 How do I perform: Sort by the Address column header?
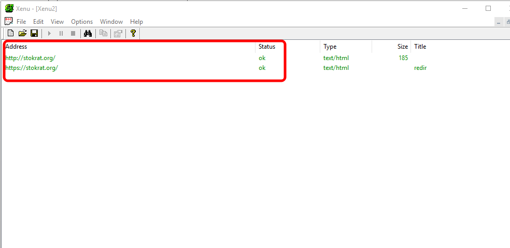pyautogui.click(x=16, y=47)
